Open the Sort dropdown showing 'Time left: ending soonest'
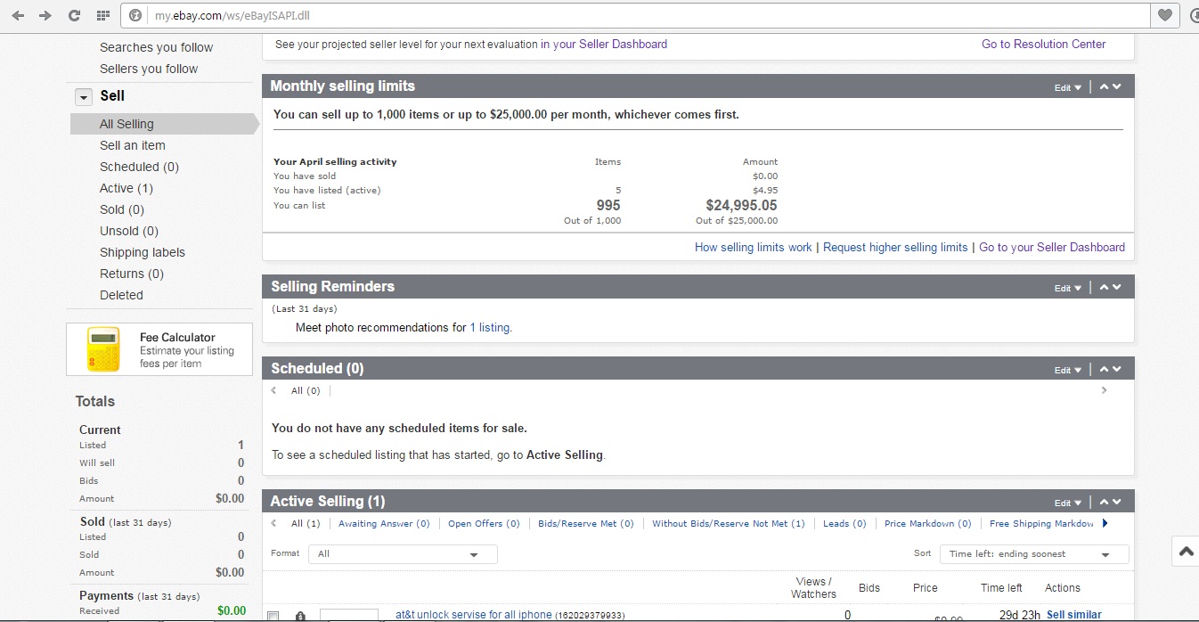This screenshot has height=622, width=1199. 1033,554
